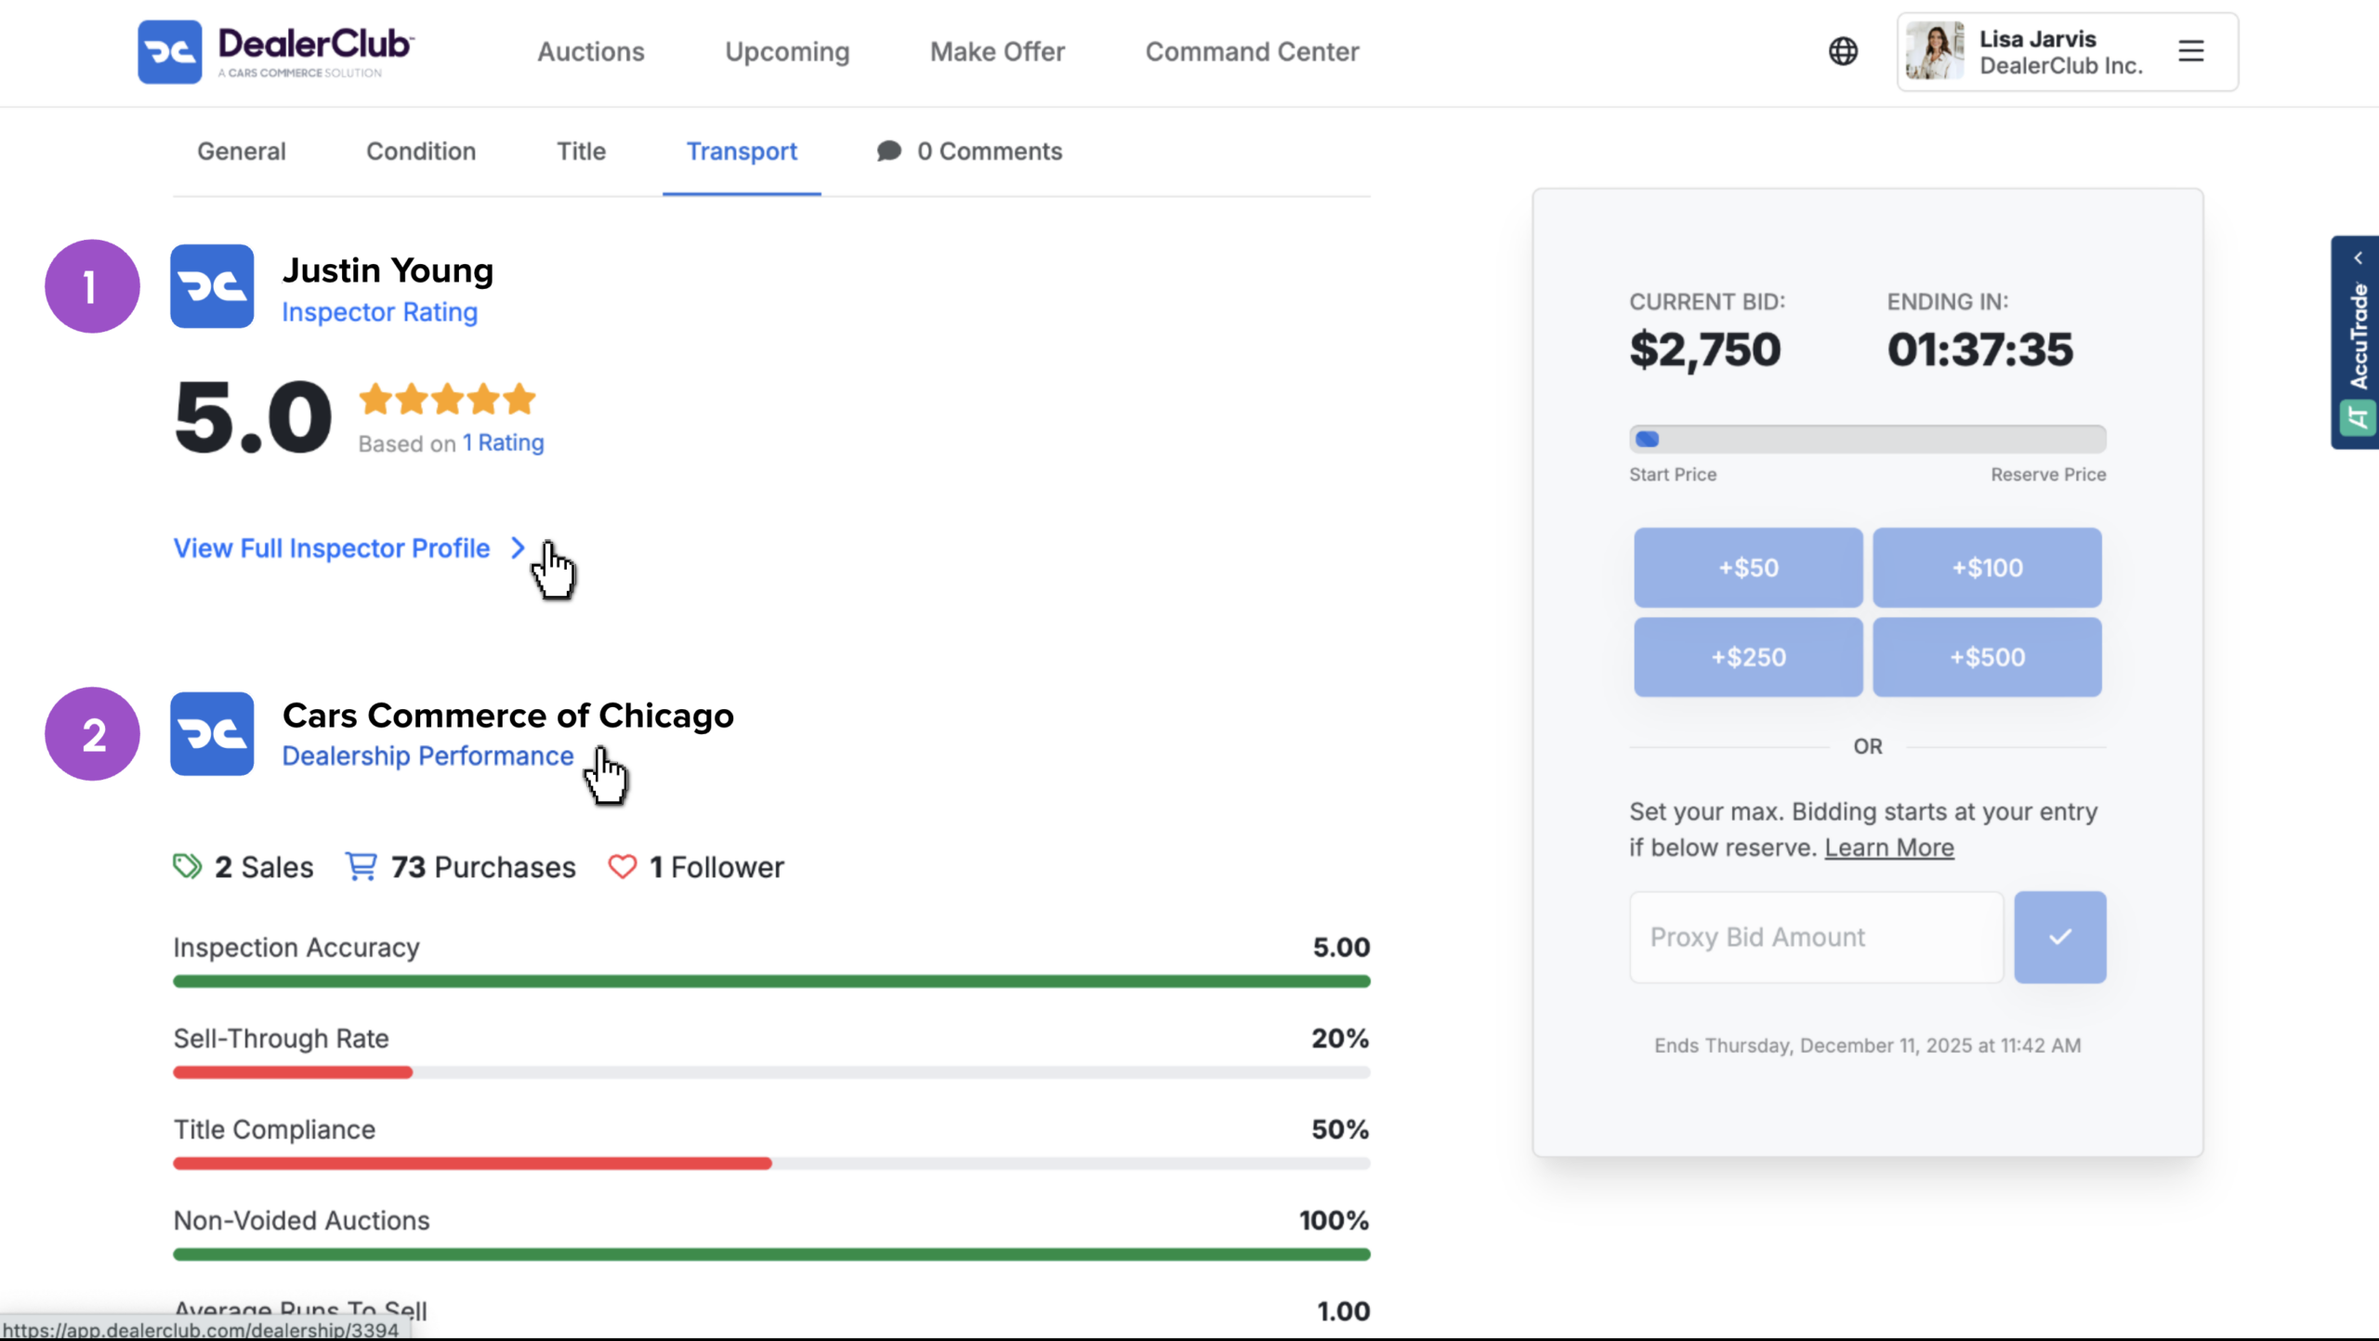This screenshot has width=2379, height=1341.
Task: Open Command Center
Action: pos(1252,52)
